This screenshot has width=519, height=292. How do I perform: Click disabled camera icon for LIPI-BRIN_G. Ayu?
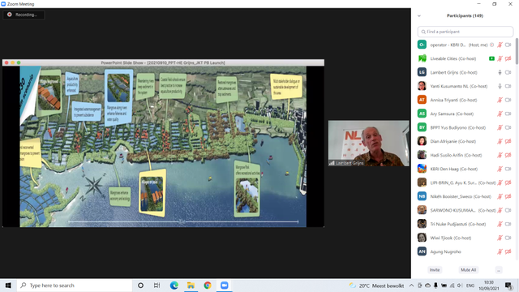508,182
